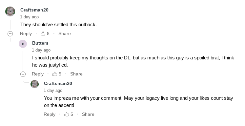The image size is (245, 126).
Task: Share the top Craftsman20 comment
Action: [65, 33]
